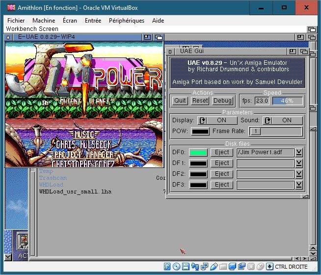Click the scroll left arrow of the file window
The width and height of the screenshot is (321, 275).
click(x=297, y=259)
